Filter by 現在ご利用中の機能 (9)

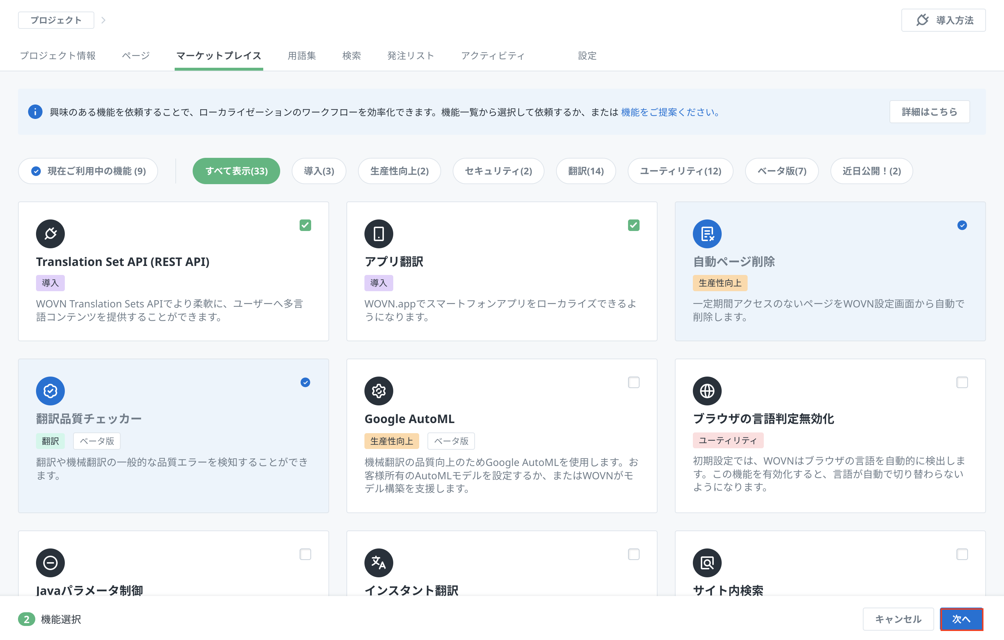click(88, 171)
